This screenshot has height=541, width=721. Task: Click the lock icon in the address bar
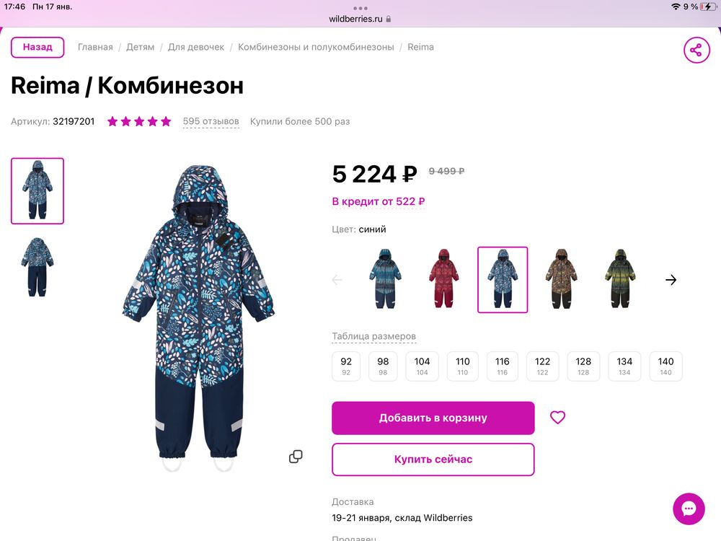pos(388,19)
